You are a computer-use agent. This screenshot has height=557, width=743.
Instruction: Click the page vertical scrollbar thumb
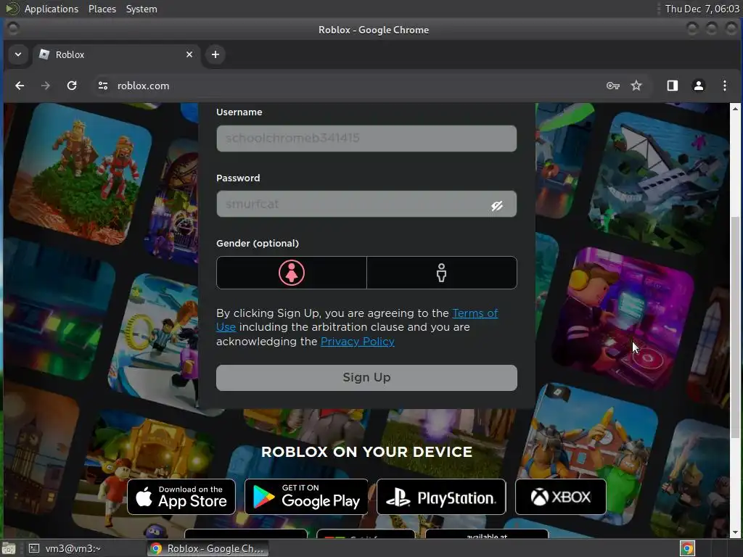(x=735, y=327)
